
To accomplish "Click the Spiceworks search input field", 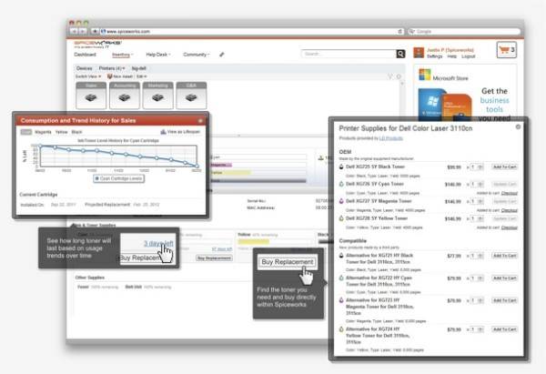I will [x=349, y=54].
